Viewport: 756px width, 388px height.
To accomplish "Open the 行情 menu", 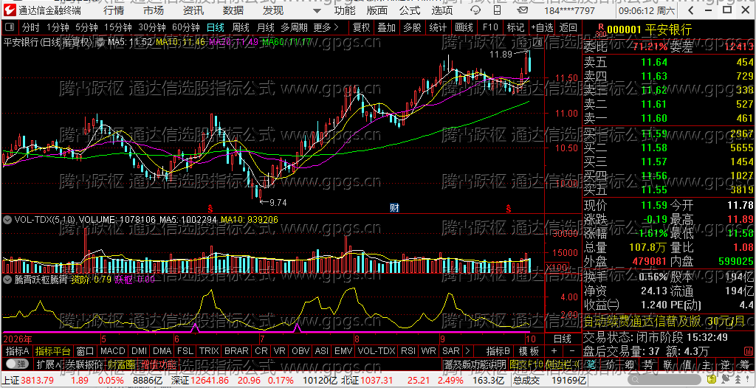I will click(x=113, y=10).
